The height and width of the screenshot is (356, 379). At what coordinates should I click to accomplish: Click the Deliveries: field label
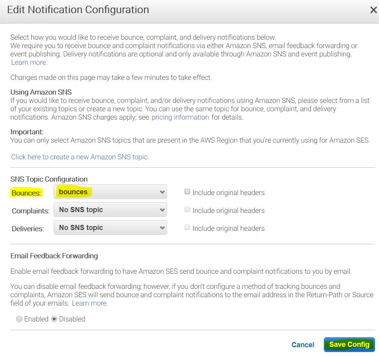pyautogui.click(x=28, y=228)
